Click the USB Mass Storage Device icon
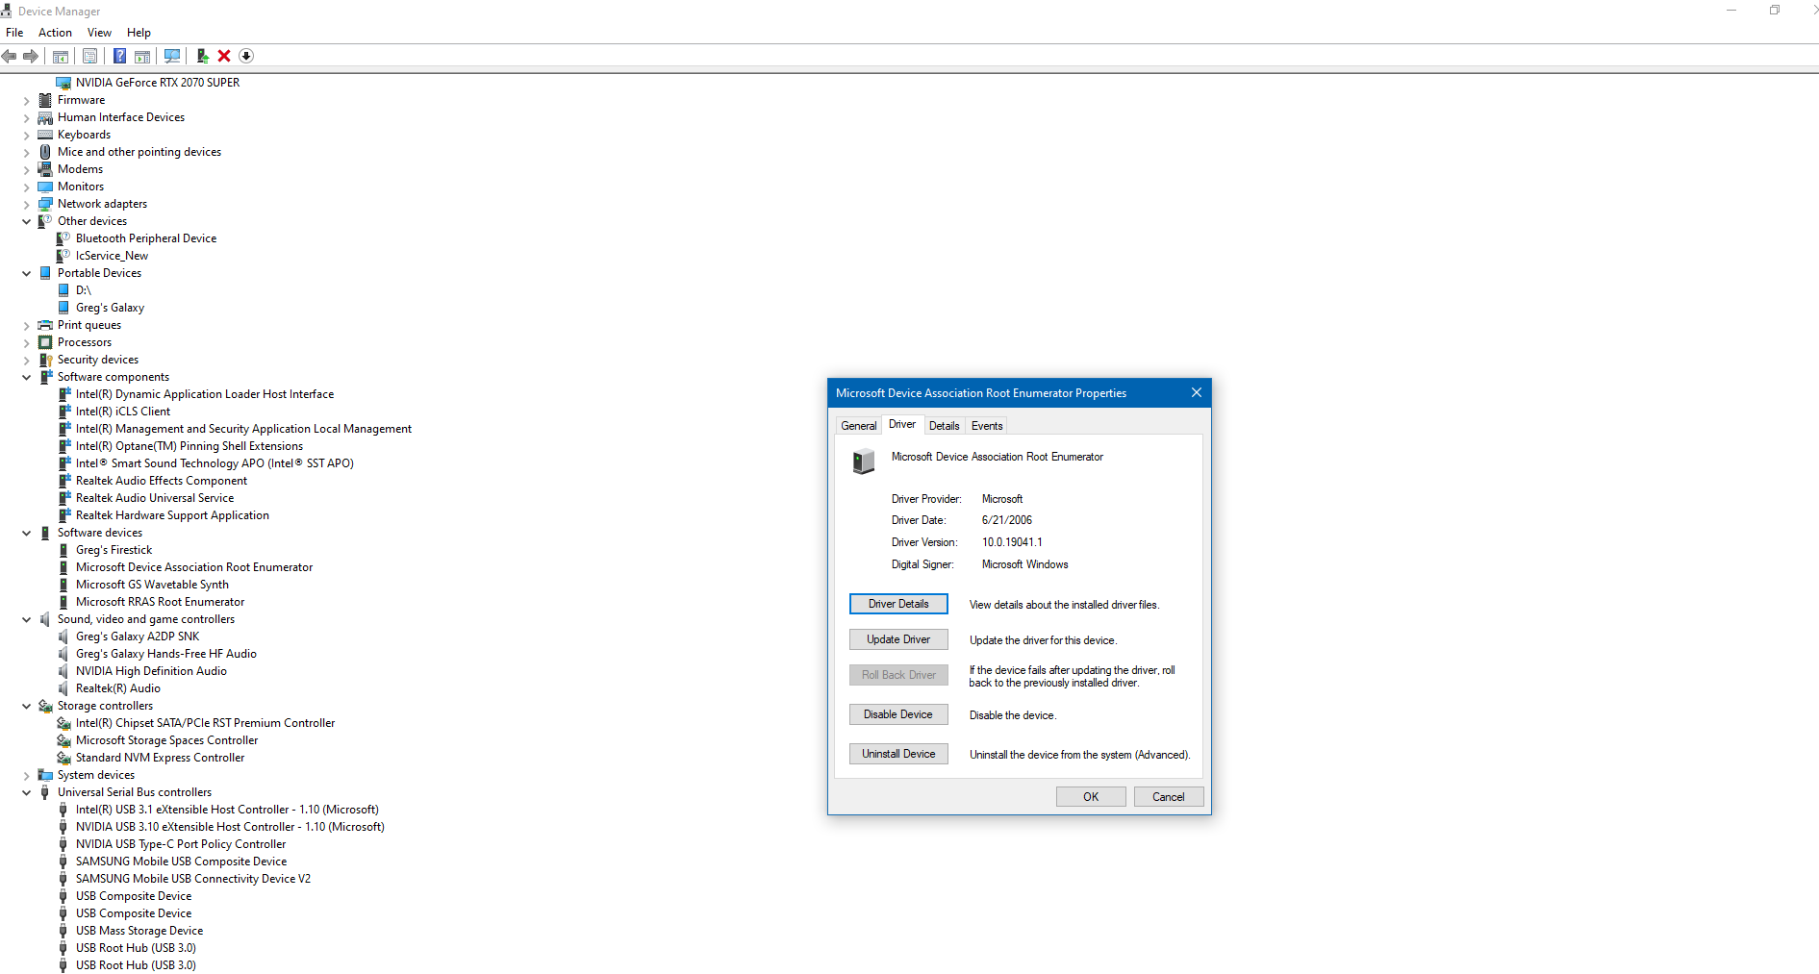1819x974 pixels. click(63, 931)
